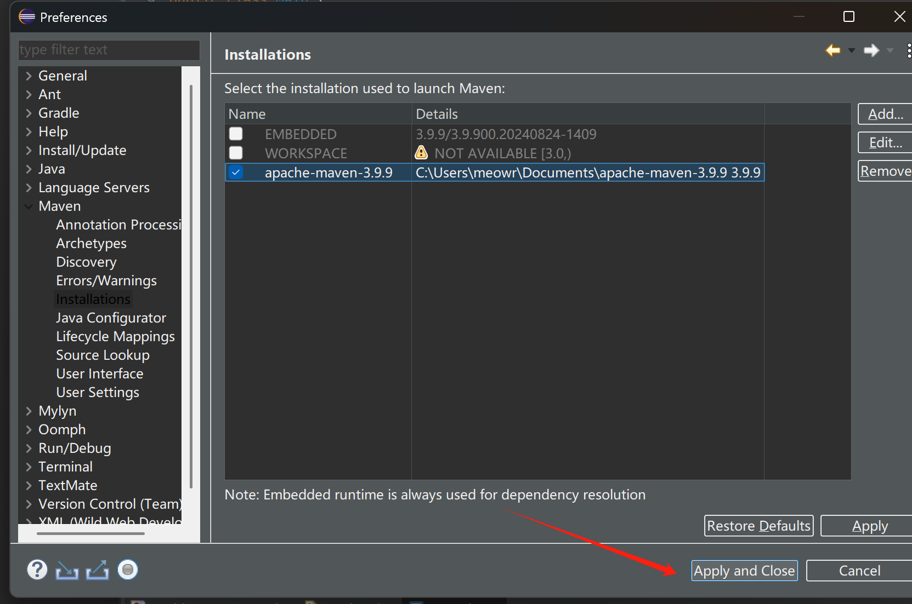912x604 pixels.
Task: Click the Import preferences icon
Action: pyautogui.click(x=67, y=571)
